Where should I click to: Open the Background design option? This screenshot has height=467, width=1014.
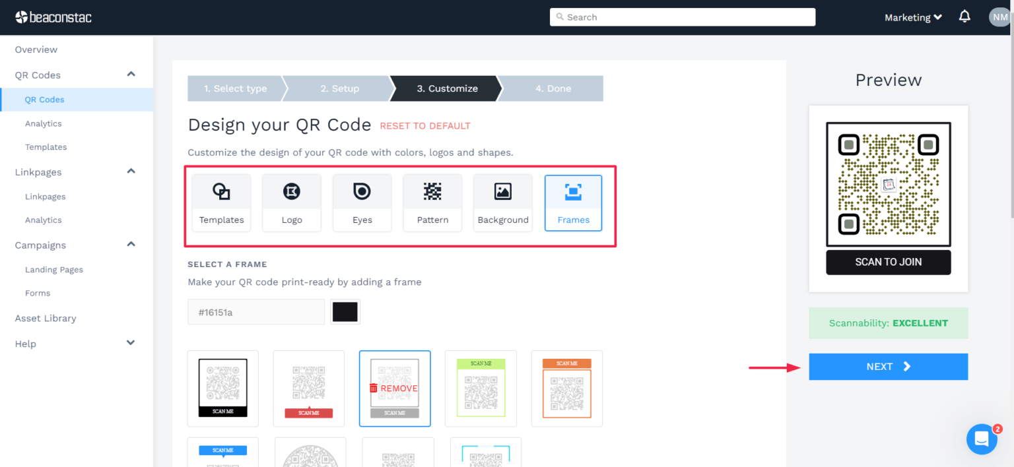point(503,202)
